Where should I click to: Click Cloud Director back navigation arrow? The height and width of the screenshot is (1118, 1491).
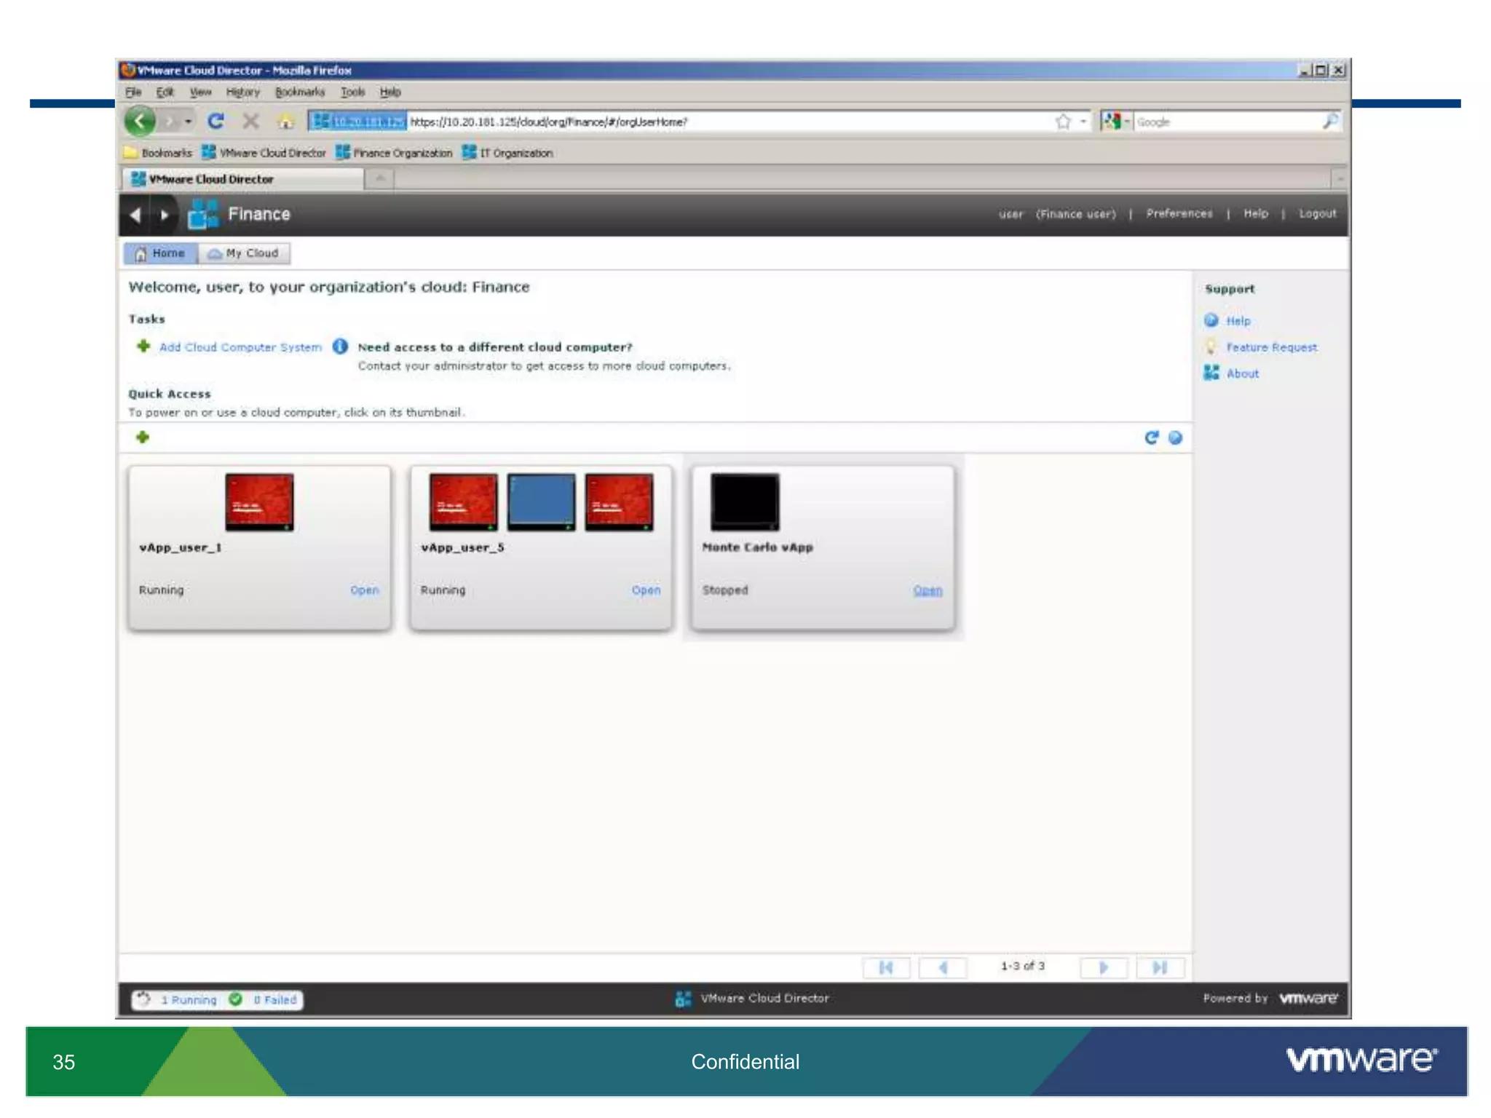(x=135, y=215)
